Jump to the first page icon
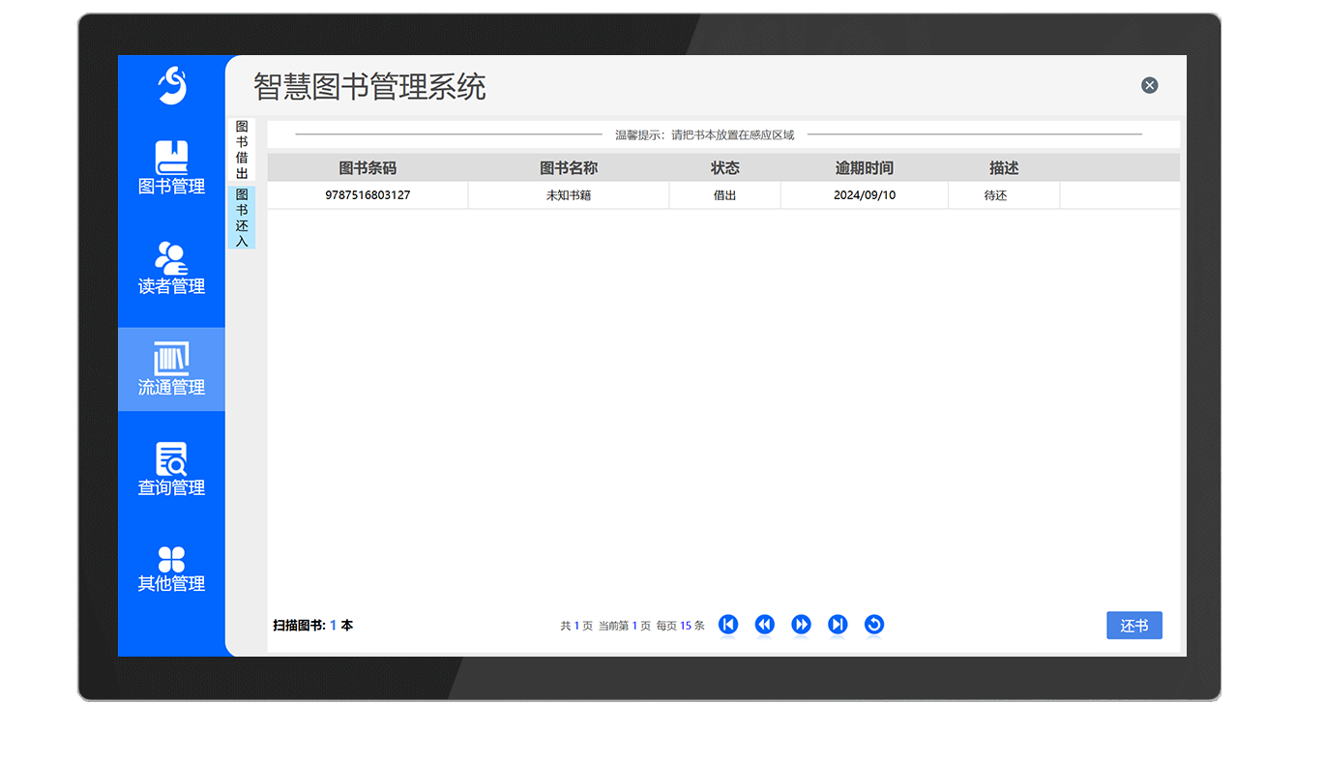The image size is (1325, 763). coord(727,625)
